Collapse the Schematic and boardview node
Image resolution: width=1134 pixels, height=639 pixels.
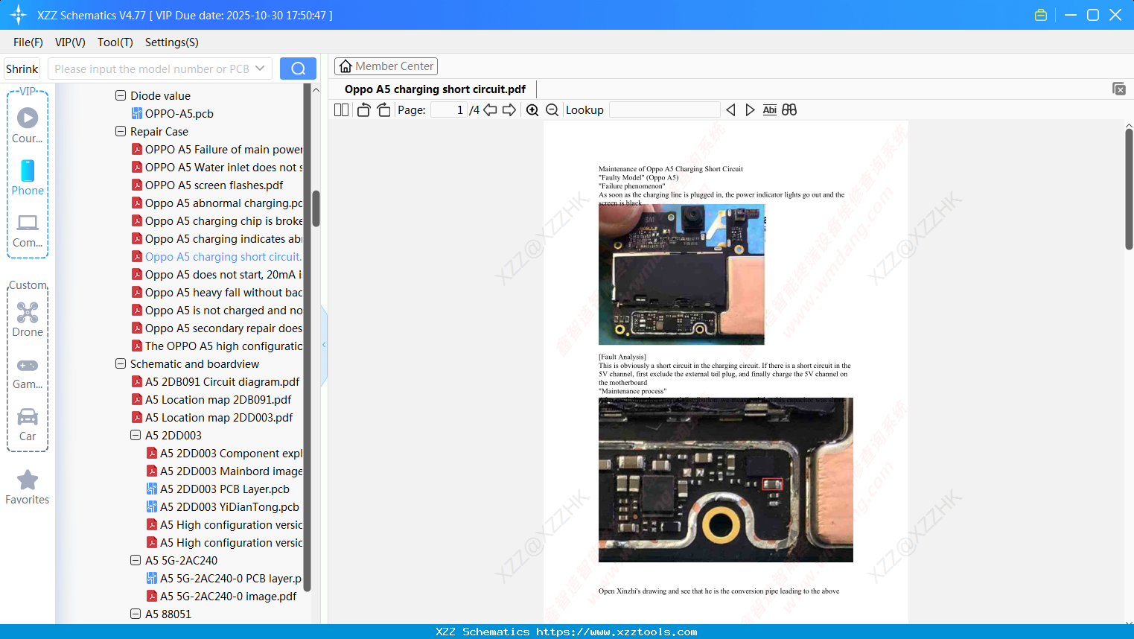click(121, 364)
